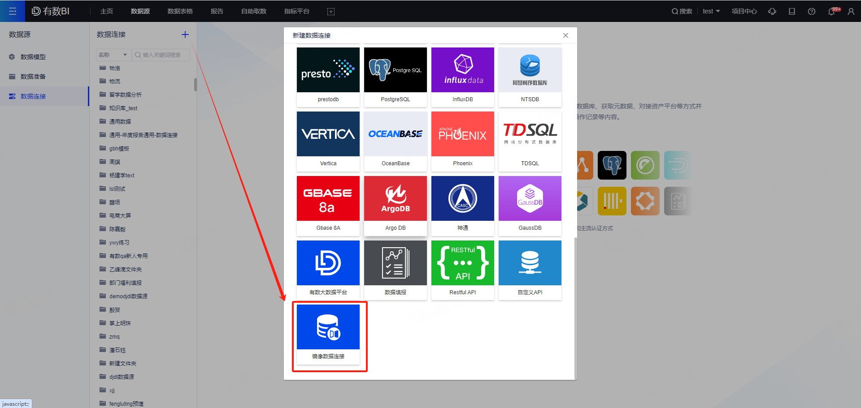Expand the test user dropdown
This screenshot has width=861, height=408.
[711, 11]
